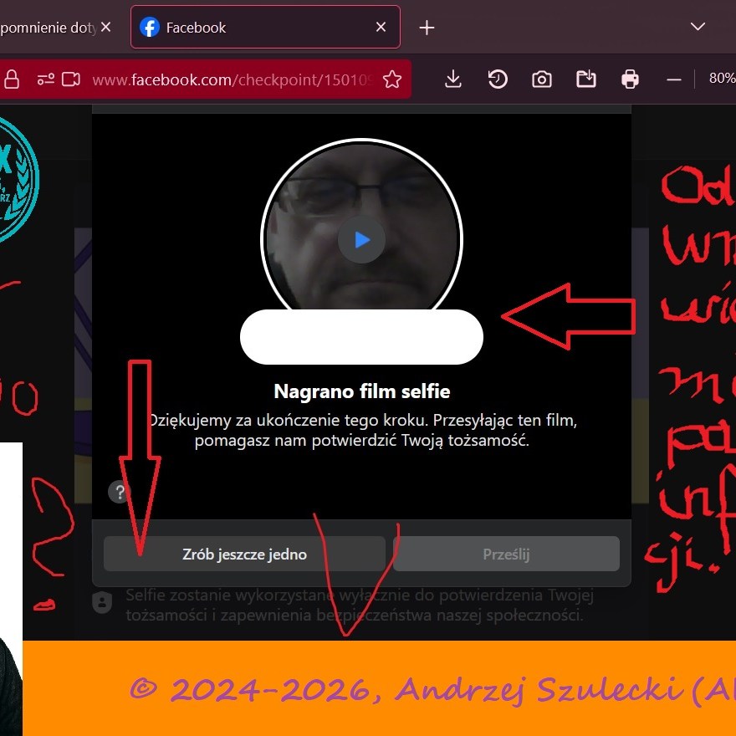Expand the list-all-tabs chevron
This screenshot has width=736, height=736.
698,27
